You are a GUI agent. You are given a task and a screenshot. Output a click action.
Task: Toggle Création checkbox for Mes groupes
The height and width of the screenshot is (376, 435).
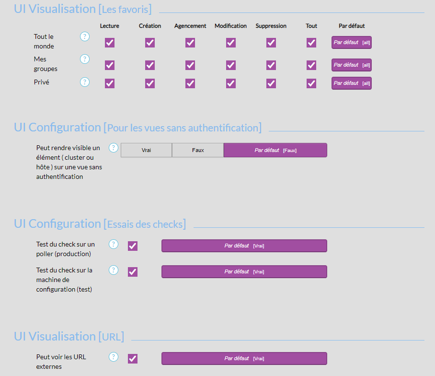pyautogui.click(x=150, y=65)
